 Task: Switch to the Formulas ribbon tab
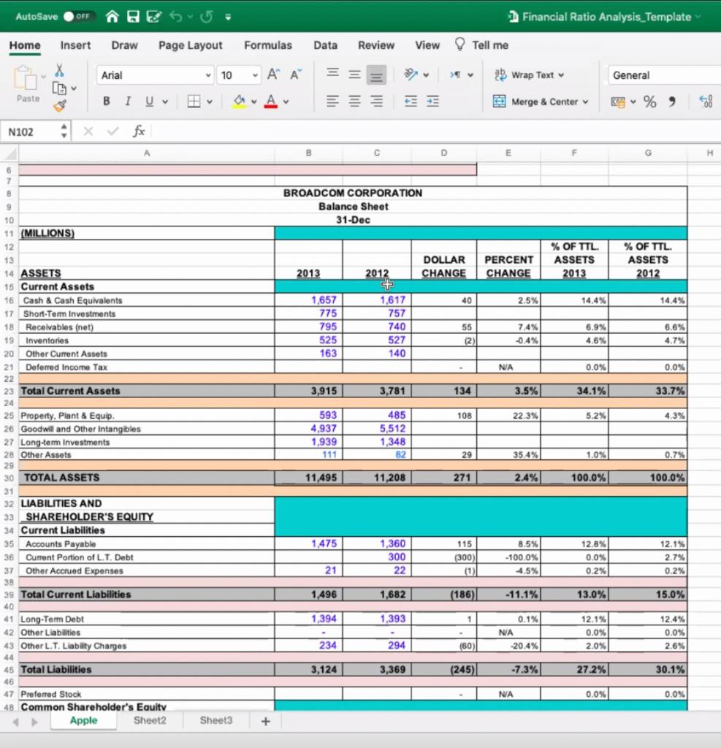pyautogui.click(x=268, y=45)
